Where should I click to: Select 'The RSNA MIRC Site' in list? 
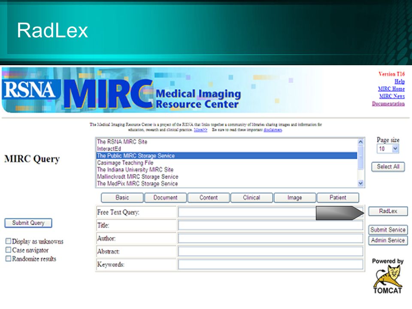(x=227, y=142)
